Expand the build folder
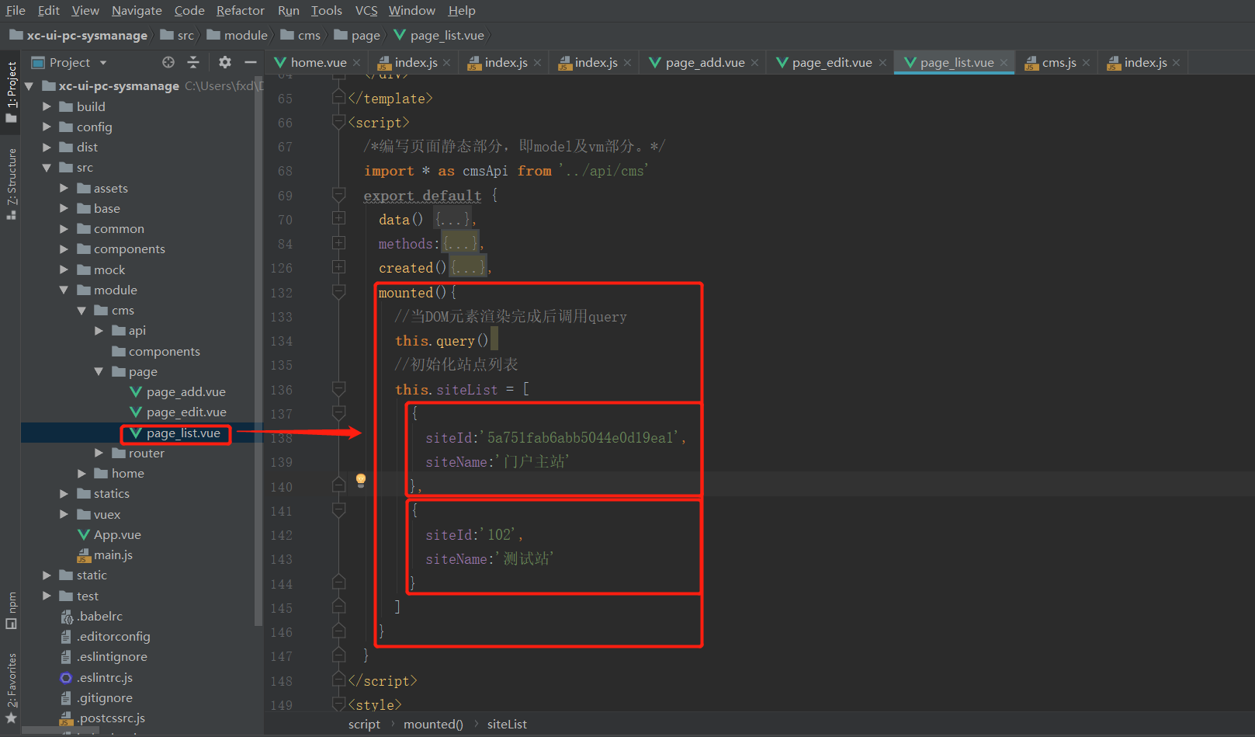This screenshot has height=737, width=1255. (47, 106)
